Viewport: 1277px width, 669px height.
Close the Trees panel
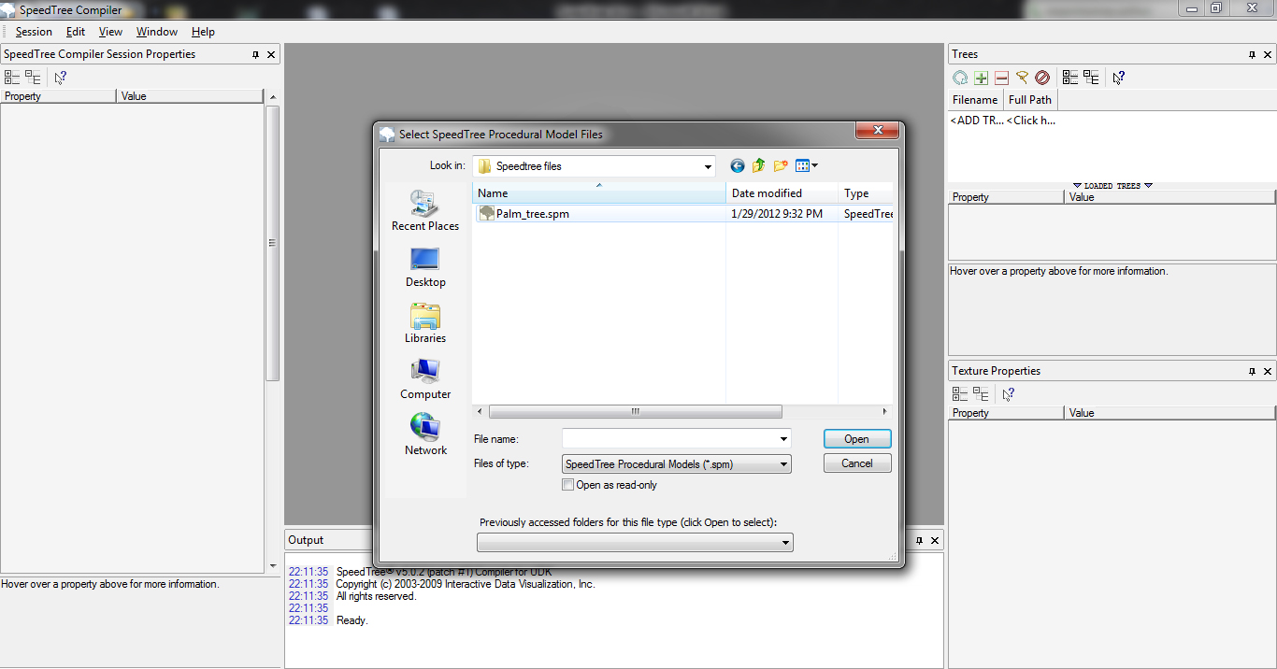[1268, 55]
